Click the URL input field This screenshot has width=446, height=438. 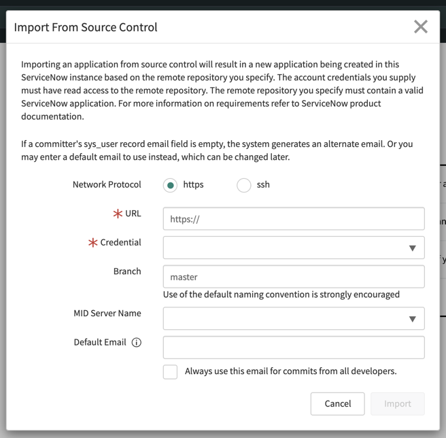point(294,218)
